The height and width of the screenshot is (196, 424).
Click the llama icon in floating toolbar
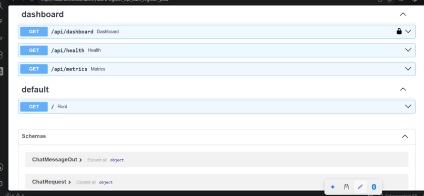346,187
